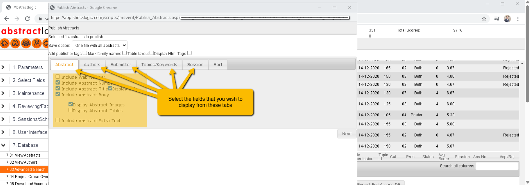The image size is (530, 185).
Task: Open the Session tab
Action: click(195, 65)
